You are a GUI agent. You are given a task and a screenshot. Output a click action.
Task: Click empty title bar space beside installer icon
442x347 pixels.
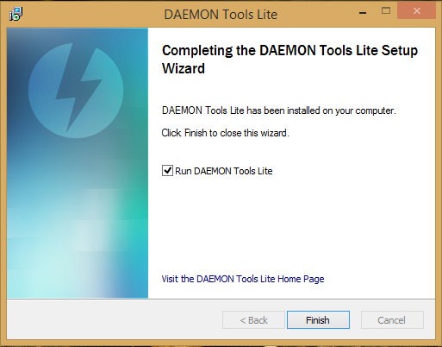pyautogui.click(x=92, y=14)
